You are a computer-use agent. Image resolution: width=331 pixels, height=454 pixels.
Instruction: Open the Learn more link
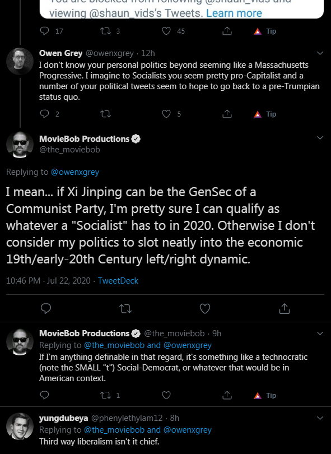[x=234, y=13]
